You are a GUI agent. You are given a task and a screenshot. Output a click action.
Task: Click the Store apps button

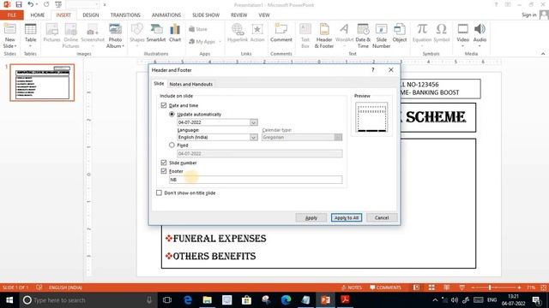pyautogui.click(x=198, y=29)
